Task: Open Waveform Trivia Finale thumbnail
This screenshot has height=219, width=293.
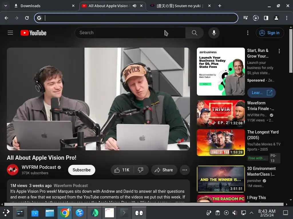Action: pos(221,113)
